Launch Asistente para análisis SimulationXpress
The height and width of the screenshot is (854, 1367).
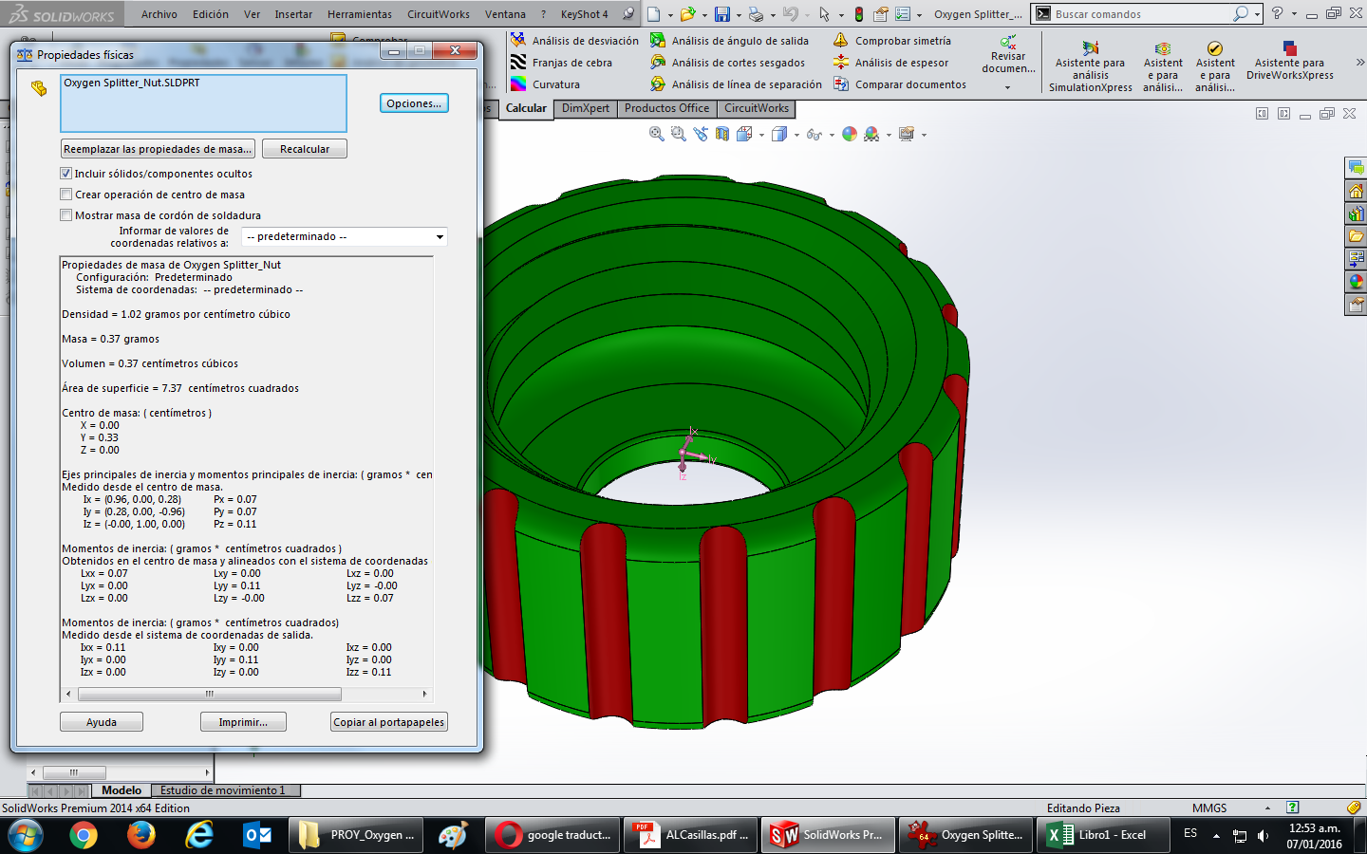pos(1090,66)
